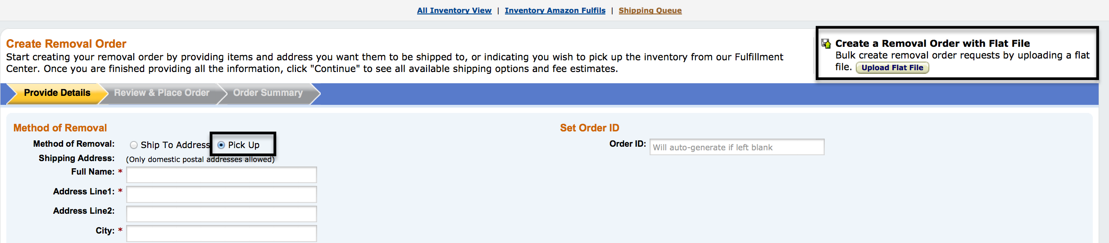Image resolution: width=1109 pixels, height=243 pixels.
Task: Open the All Inventory View link
Action: pos(454,10)
